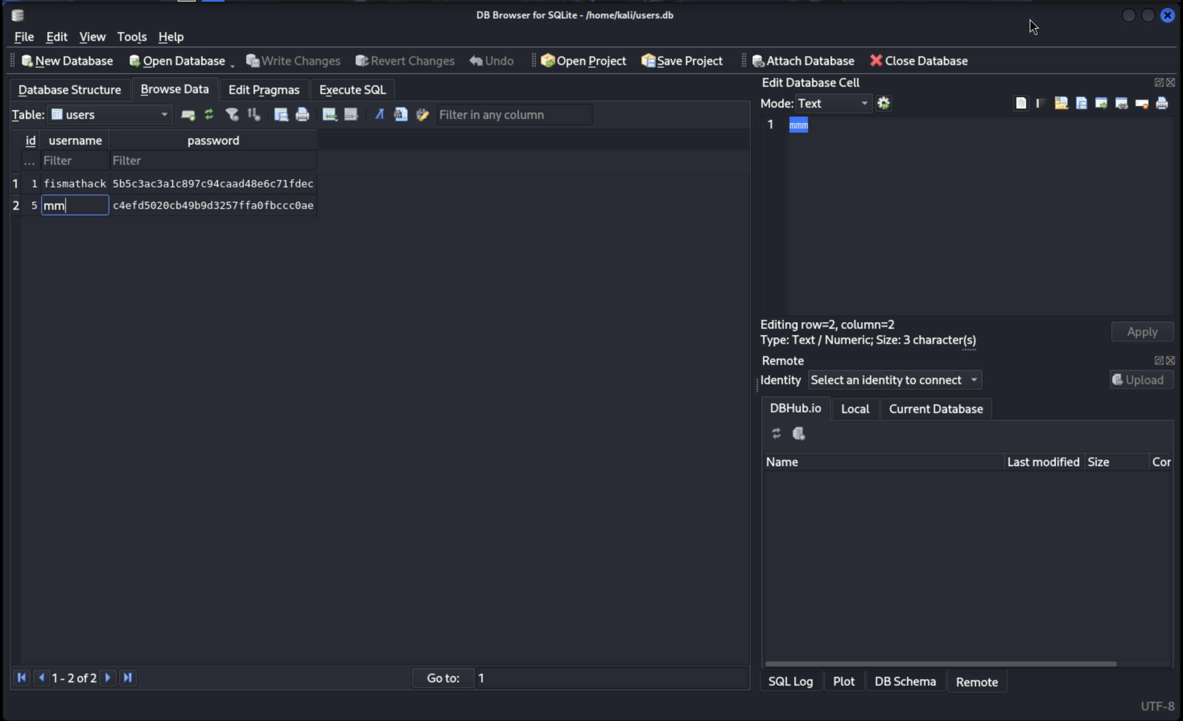Click the Close Database button
The height and width of the screenshot is (721, 1183).
919,61
